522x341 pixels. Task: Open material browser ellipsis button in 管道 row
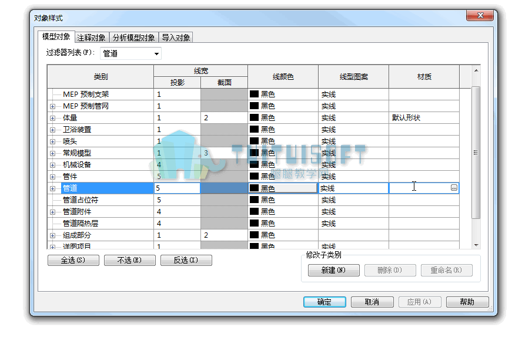click(454, 188)
